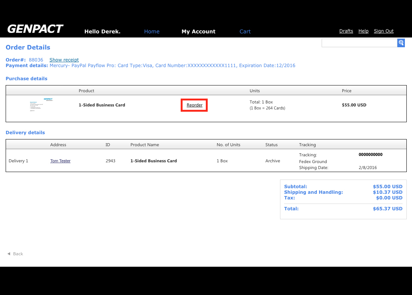Image resolution: width=412 pixels, height=295 pixels.
Task: Click the Hello Derek greeting text
Action: click(102, 31)
